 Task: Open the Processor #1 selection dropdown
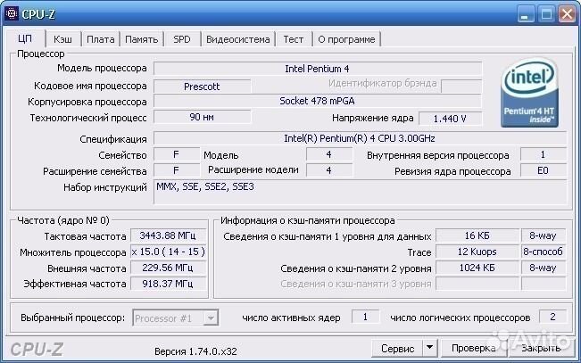click(175, 318)
